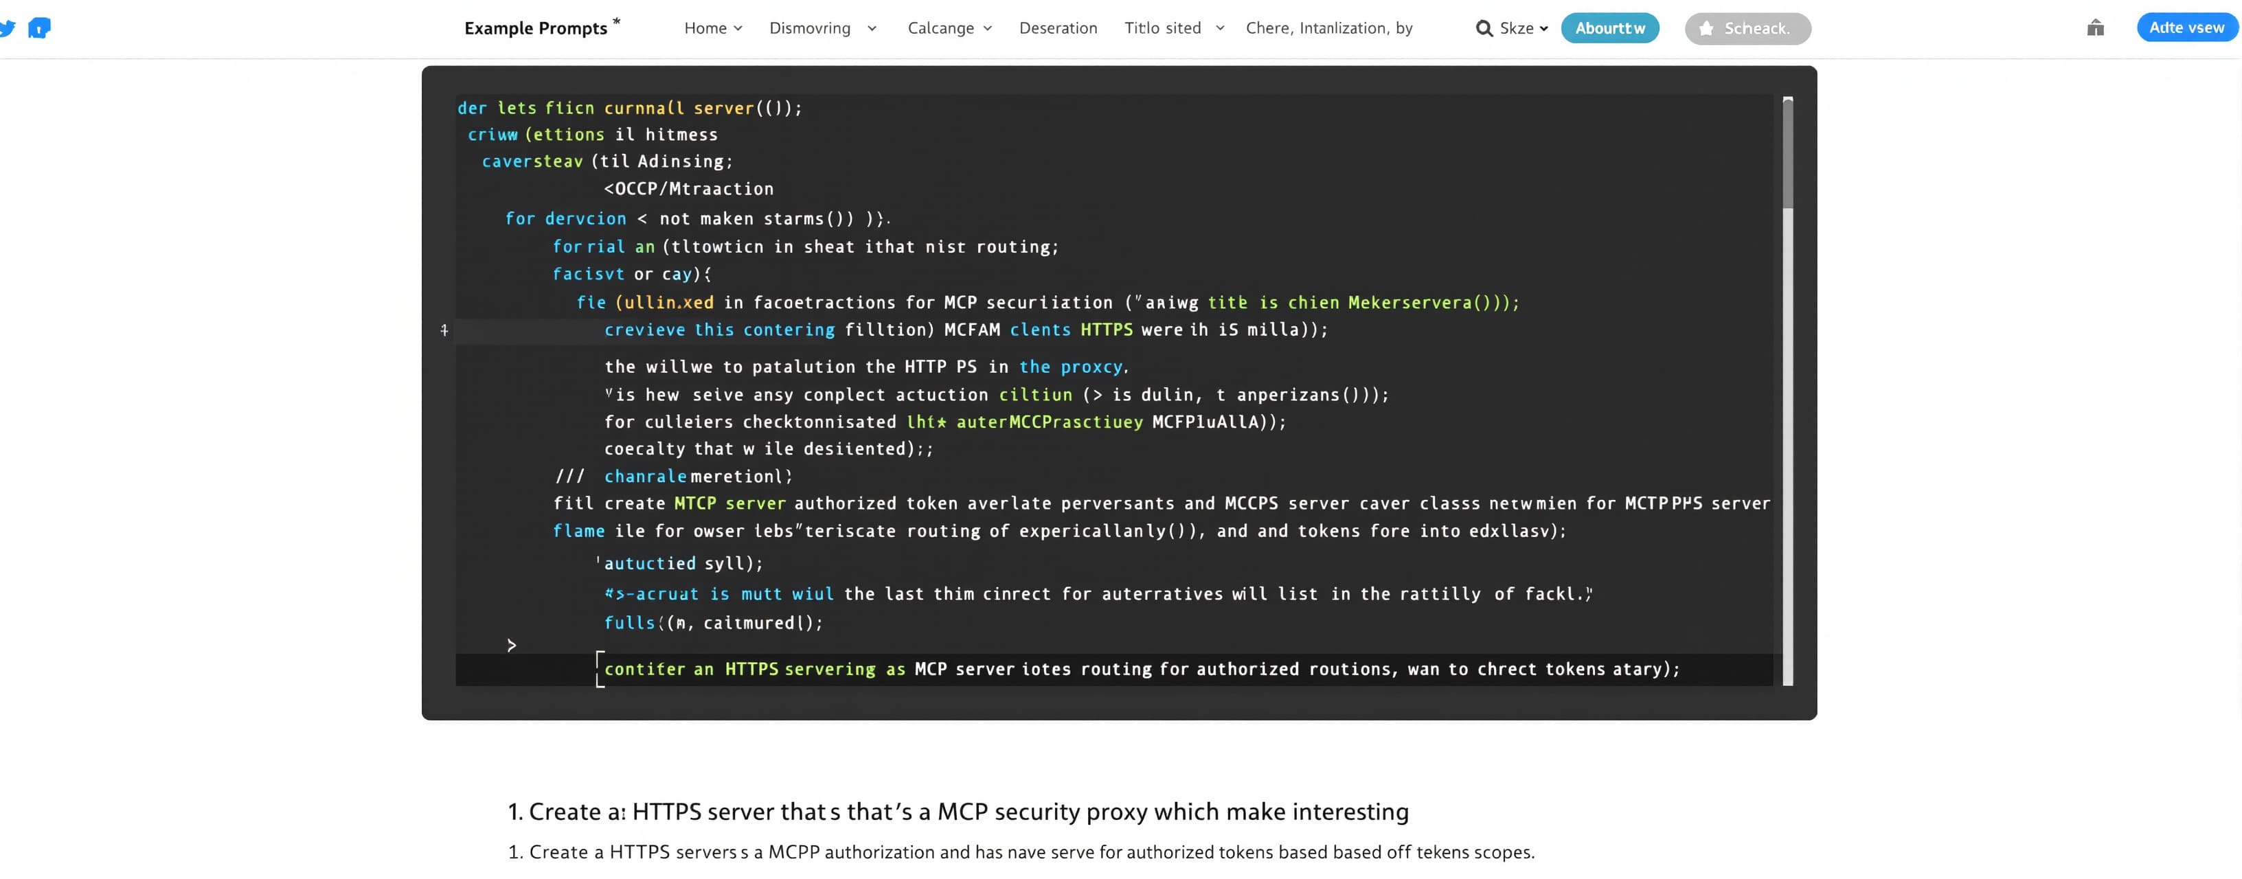Click the blue chat bubble icon
Viewport: 2242px width, 879px height.
point(39,28)
